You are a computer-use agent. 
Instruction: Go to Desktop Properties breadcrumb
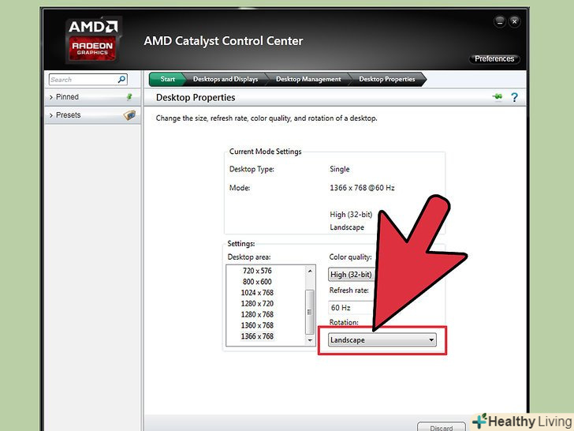pos(387,79)
